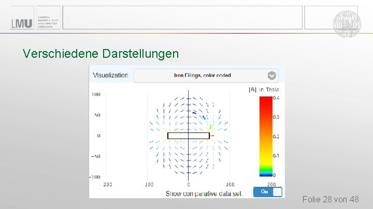Click the Ludwig-Maximilians-Universität wordmark
This screenshot has height=209, width=373.
point(48,22)
